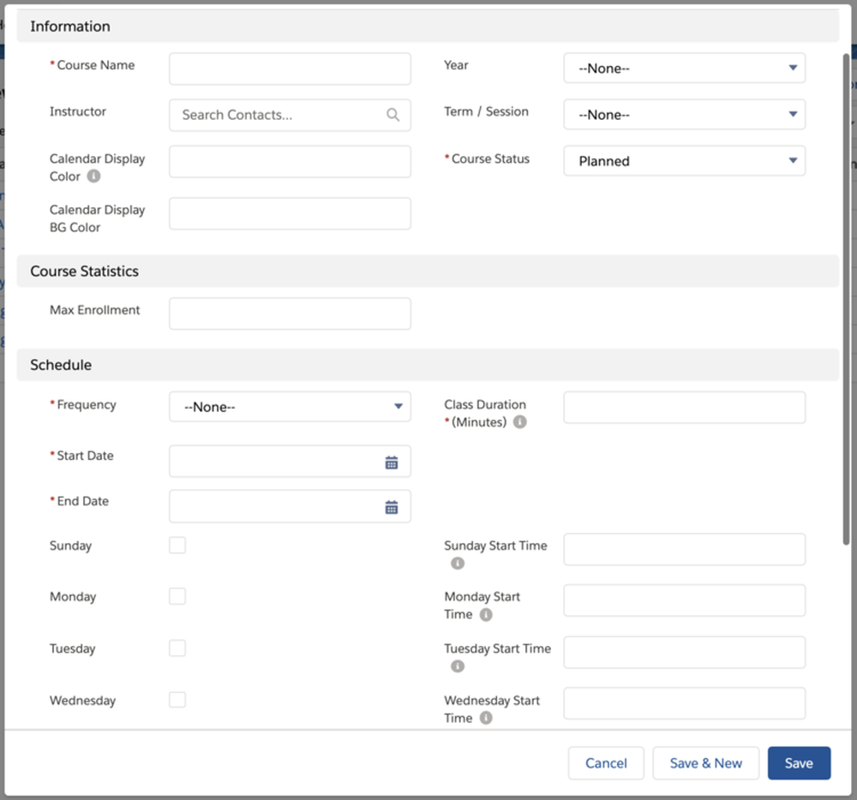Click the search icon in Instructor field
This screenshot has height=800, width=857.
click(393, 115)
